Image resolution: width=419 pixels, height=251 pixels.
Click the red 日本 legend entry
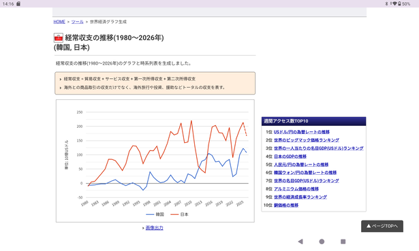pyautogui.click(x=179, y=214)
